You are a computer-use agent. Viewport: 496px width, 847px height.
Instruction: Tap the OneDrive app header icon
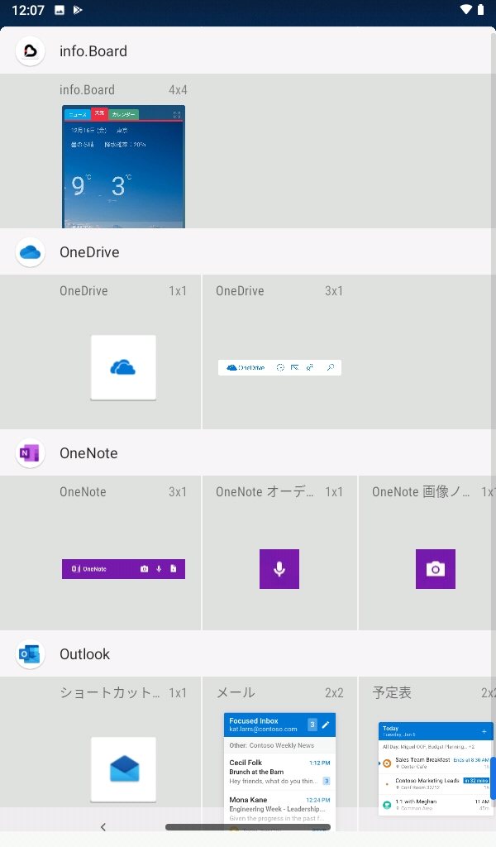click(31, 252)
